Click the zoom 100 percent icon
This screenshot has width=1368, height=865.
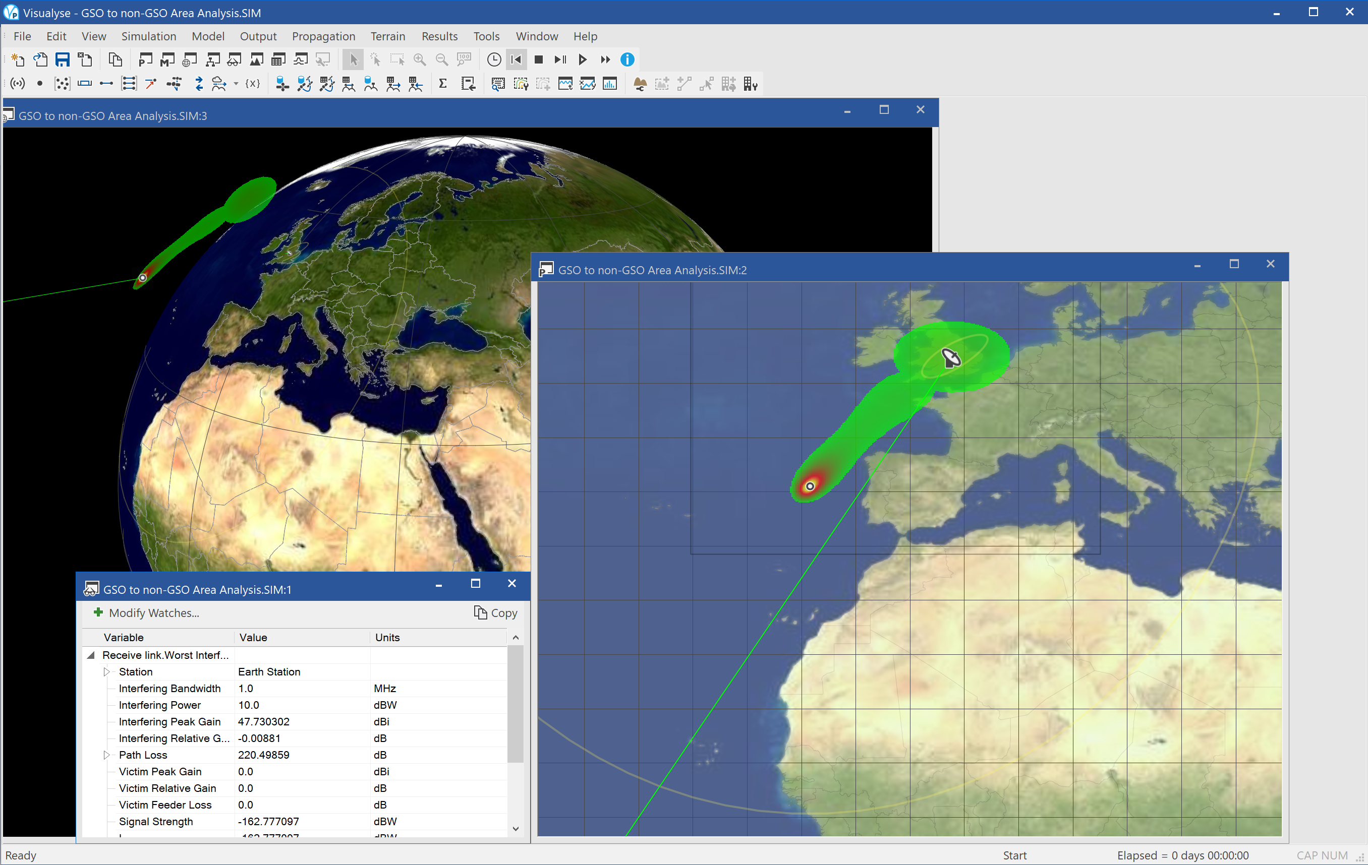(464, 59)
